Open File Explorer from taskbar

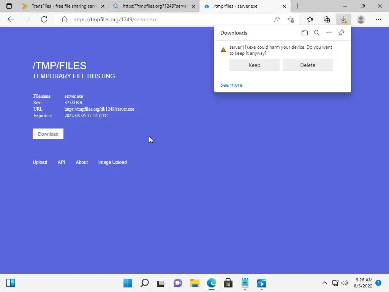pyautogui.click(x=195, y=283)
